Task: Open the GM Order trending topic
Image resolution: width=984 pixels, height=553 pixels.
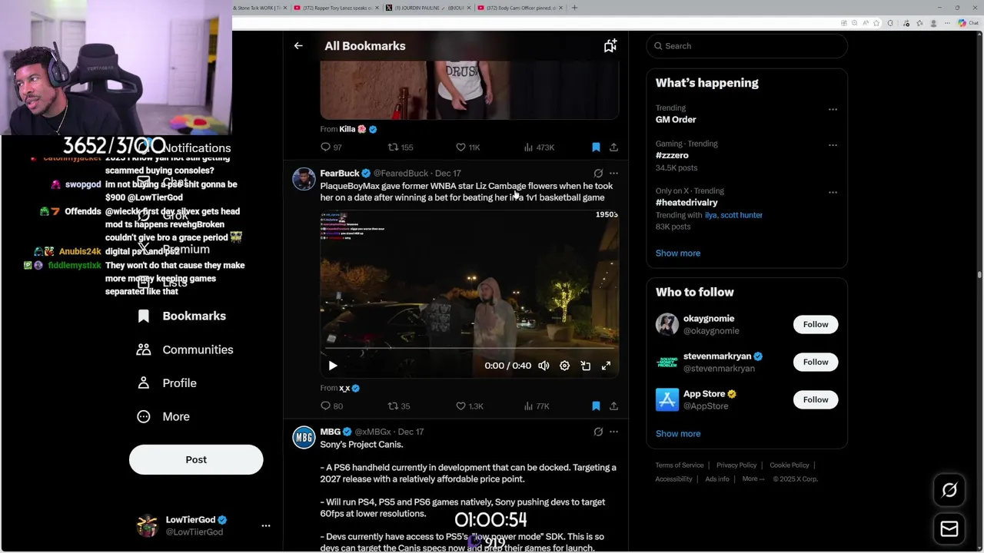Action: (676, 120)
